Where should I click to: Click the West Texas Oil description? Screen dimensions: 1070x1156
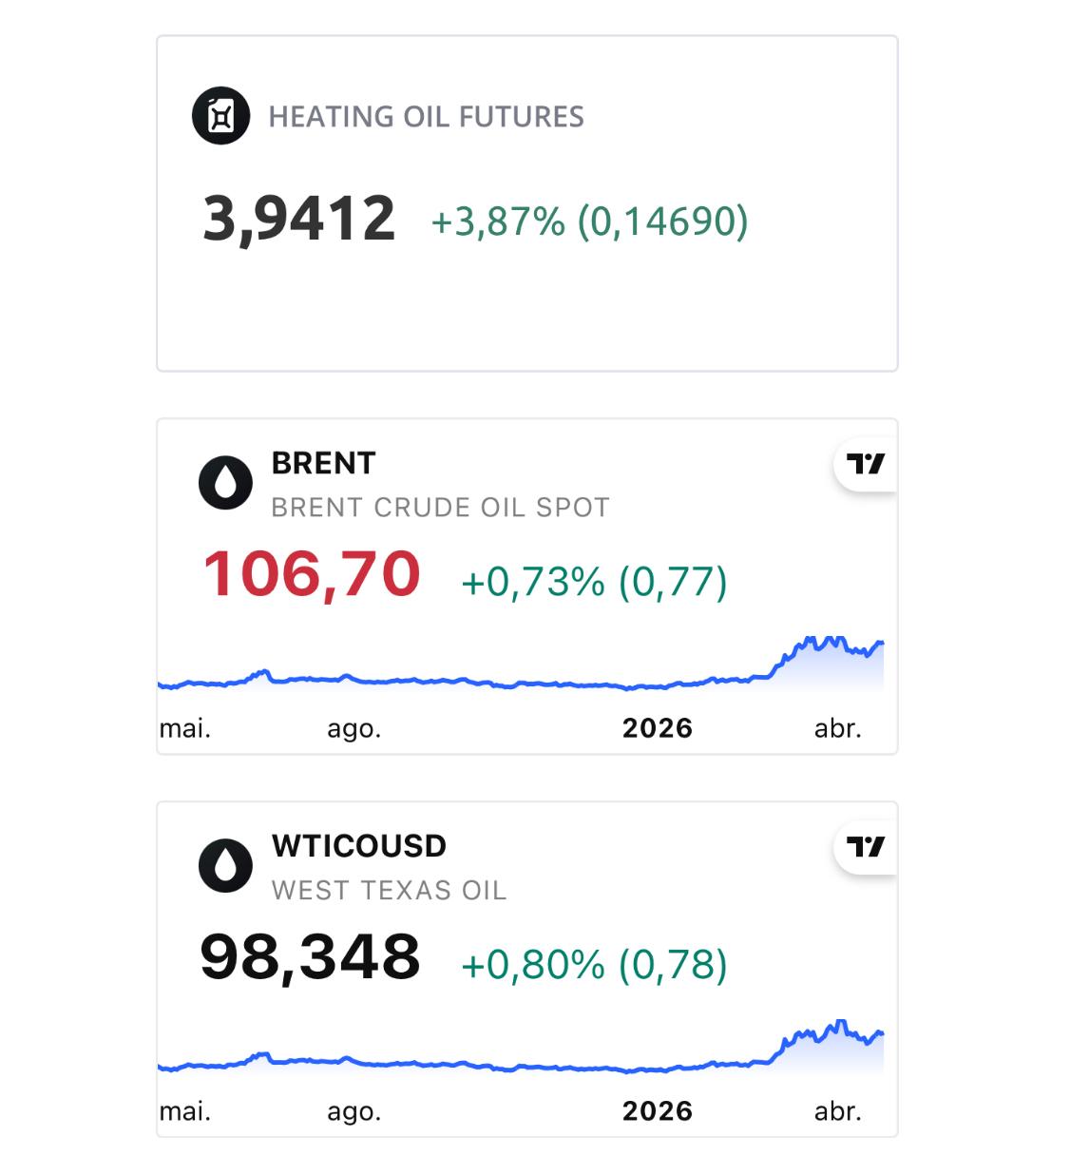click(389, 891)
